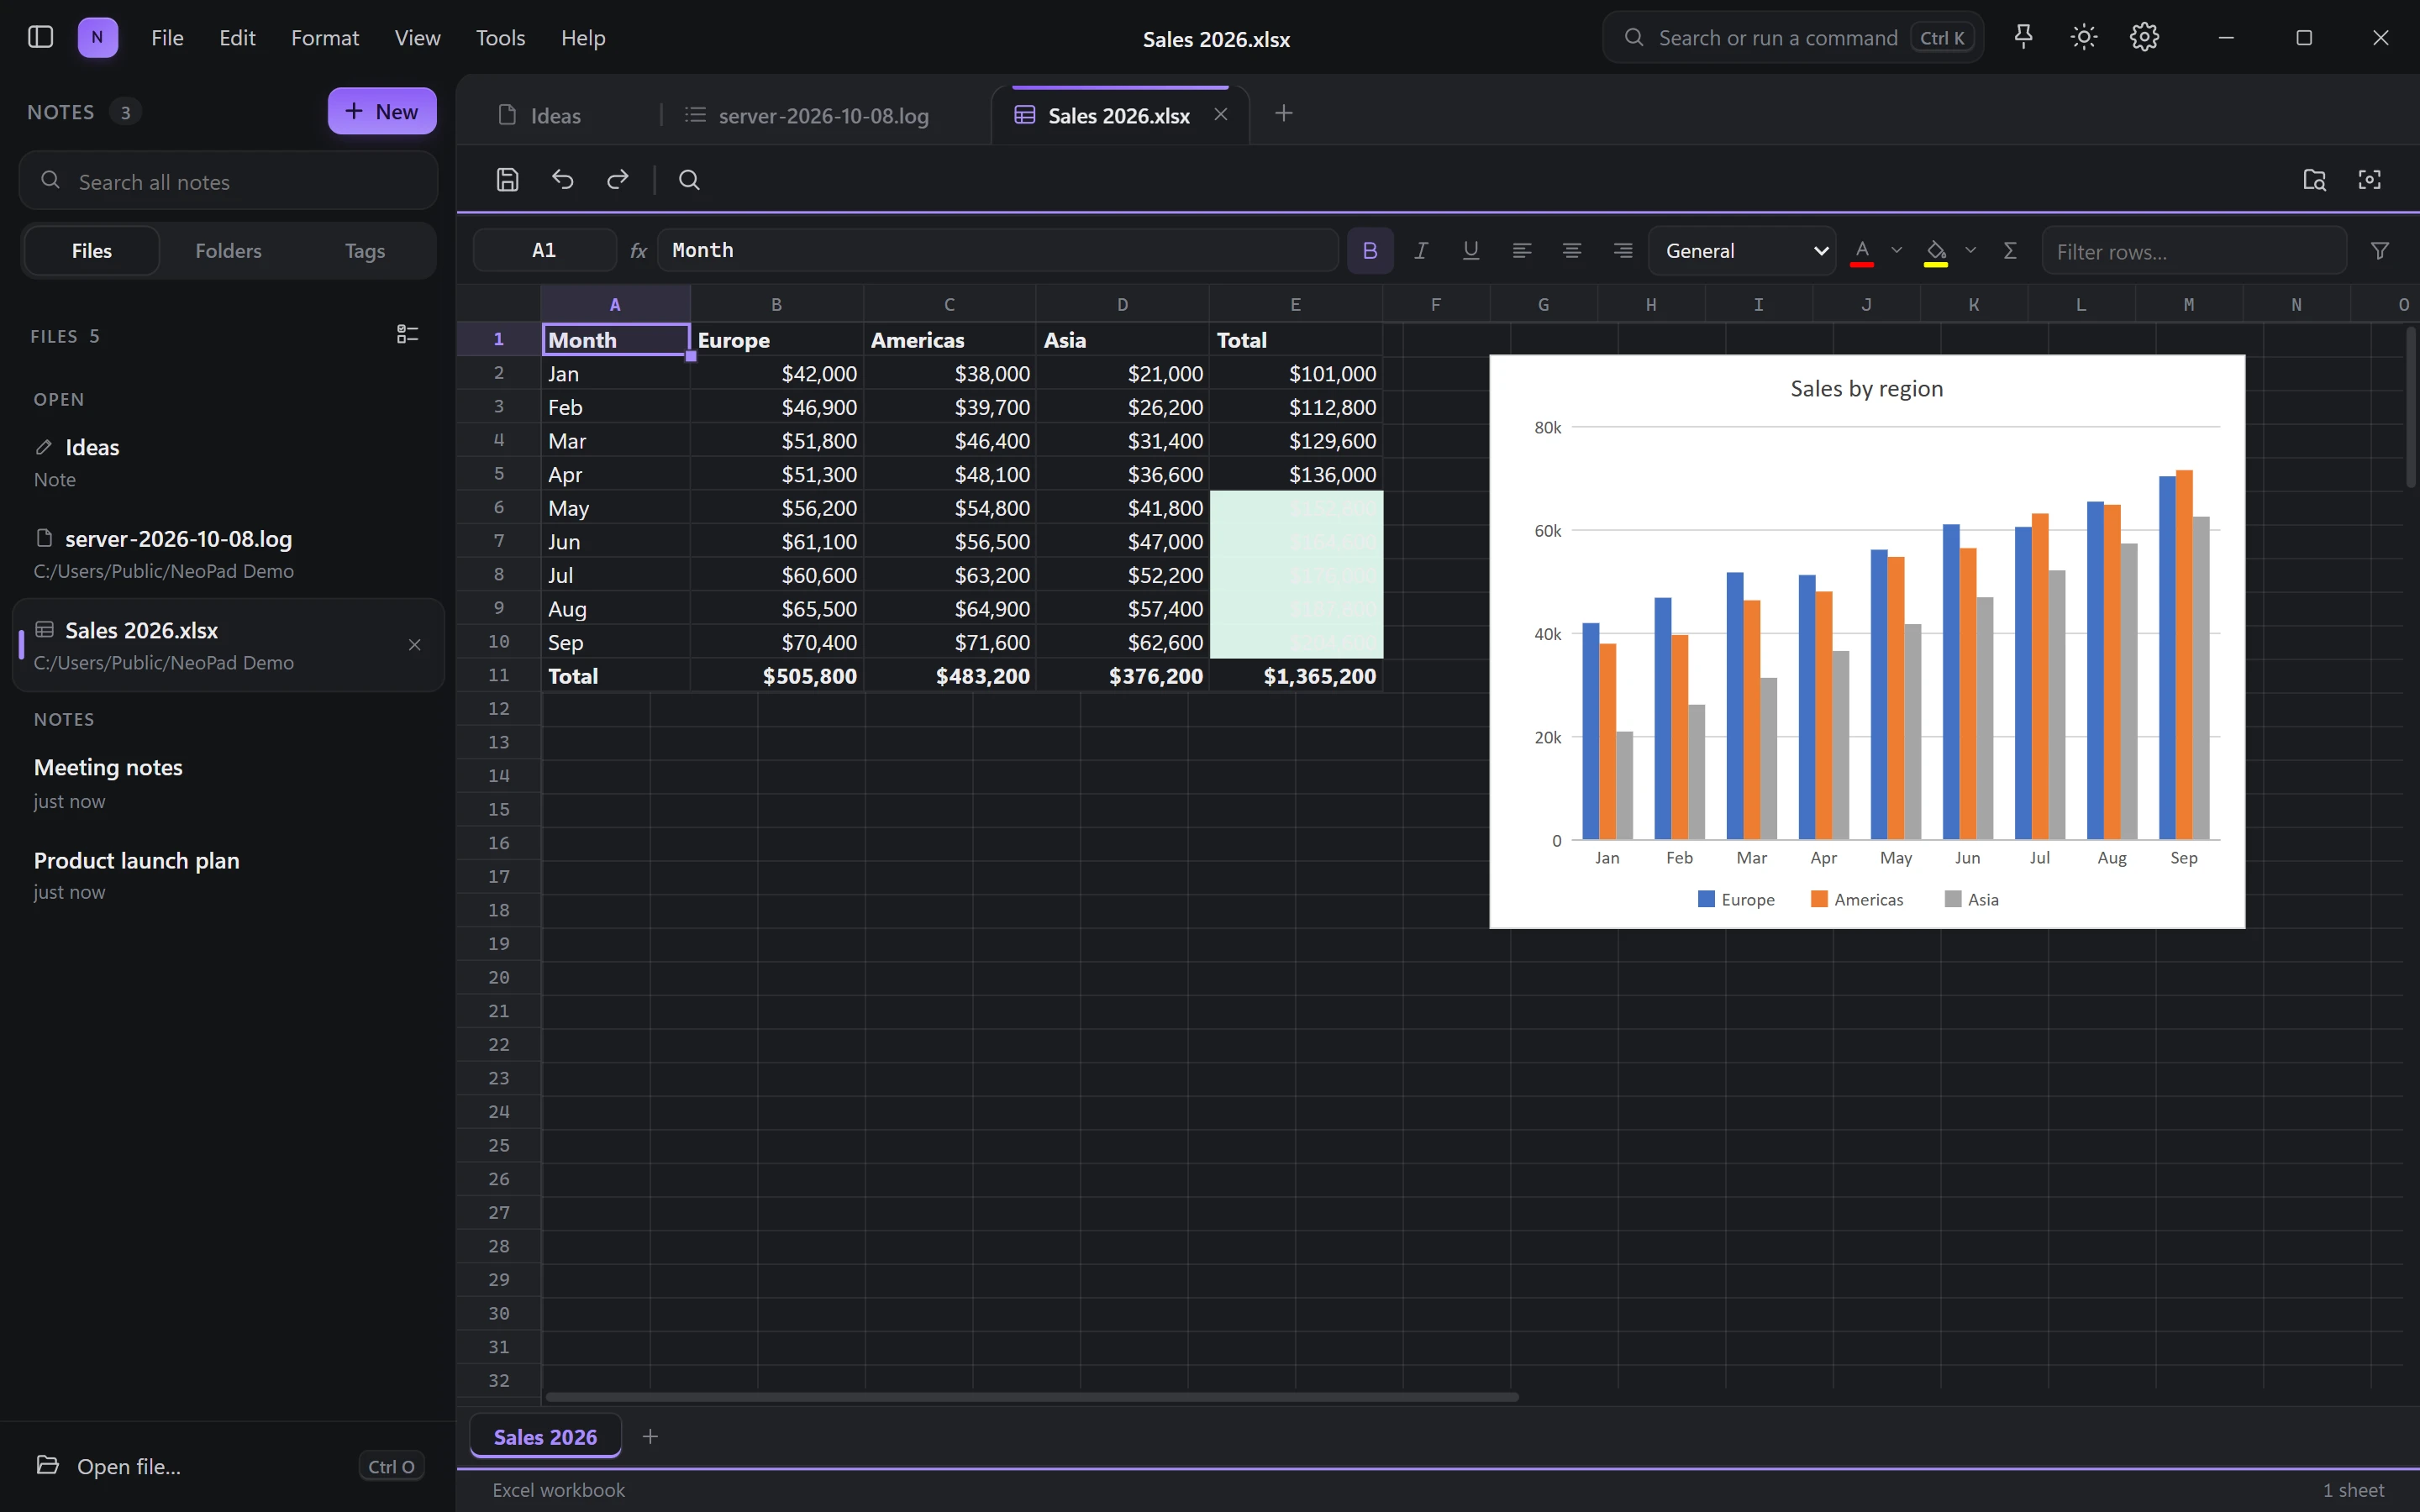The width and height of the screenshot is (2420, 1512).
Task: Align cell text center
Action: (x=1571, y=250)
